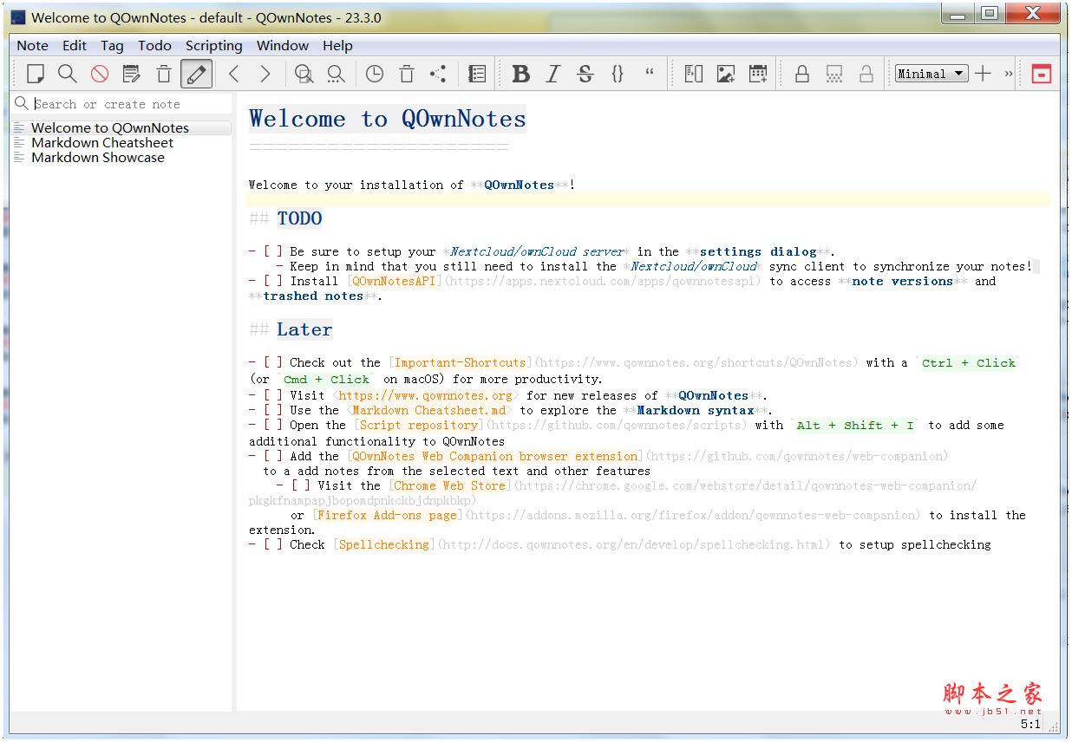The image size is (1072, 742).
Task: Show the note history clock icon
Action: 374,74
